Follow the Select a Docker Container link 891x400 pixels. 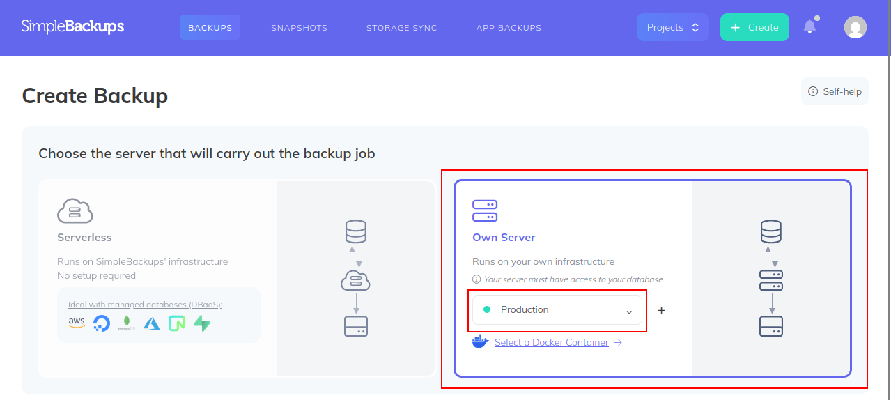552,342
